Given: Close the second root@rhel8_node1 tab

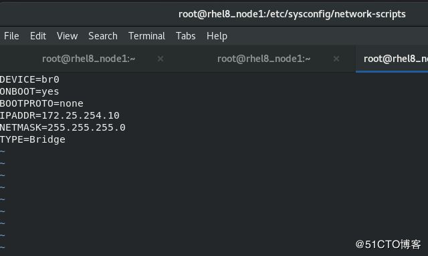Looking at the screenshot, I should pyautogui.click(x=336, y=59).
